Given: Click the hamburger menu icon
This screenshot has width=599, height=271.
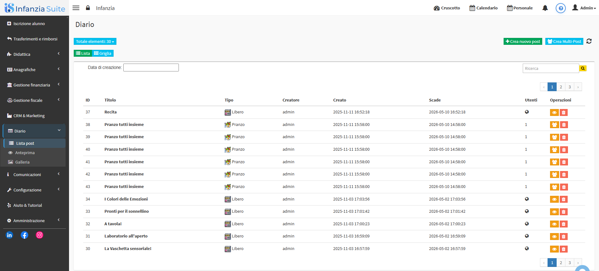Looking at the screenshot, I should [76, 8].
